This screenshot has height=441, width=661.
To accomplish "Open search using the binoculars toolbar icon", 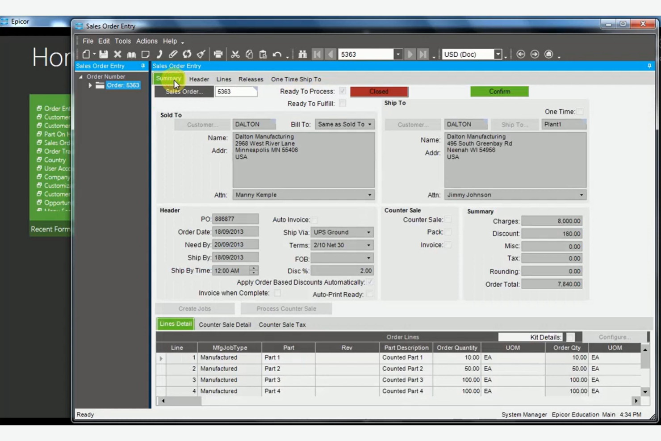I will click(302, 54).
